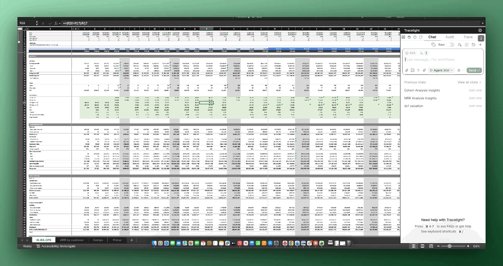Click the Page Break preview icon in status bar
503x266 pixels.
coord(431,246)
